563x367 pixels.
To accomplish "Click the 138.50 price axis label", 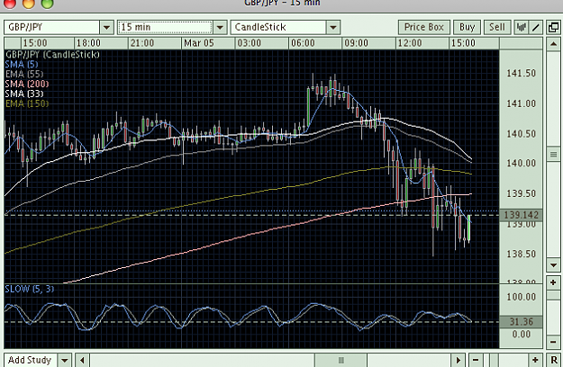I will click(x=521, y=254).
